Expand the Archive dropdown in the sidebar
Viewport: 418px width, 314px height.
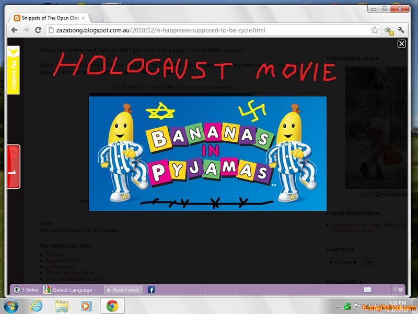[369, 262]
